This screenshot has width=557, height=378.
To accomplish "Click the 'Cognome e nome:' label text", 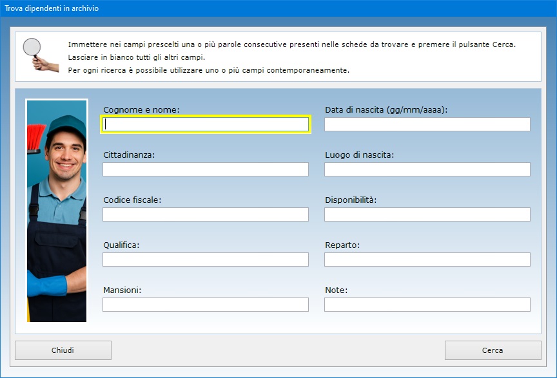I will tap(141, 110).
